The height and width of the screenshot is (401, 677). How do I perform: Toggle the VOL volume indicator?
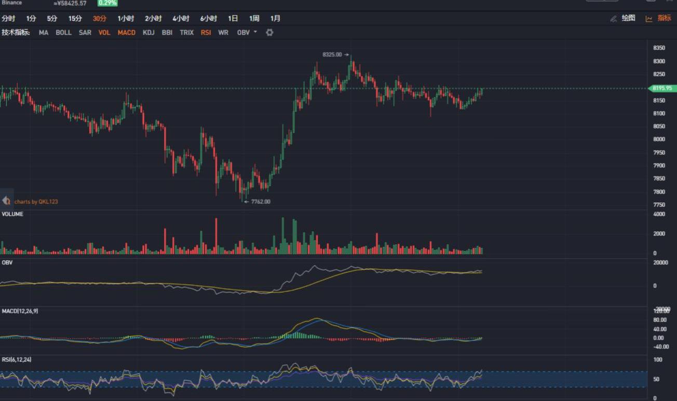104,32
